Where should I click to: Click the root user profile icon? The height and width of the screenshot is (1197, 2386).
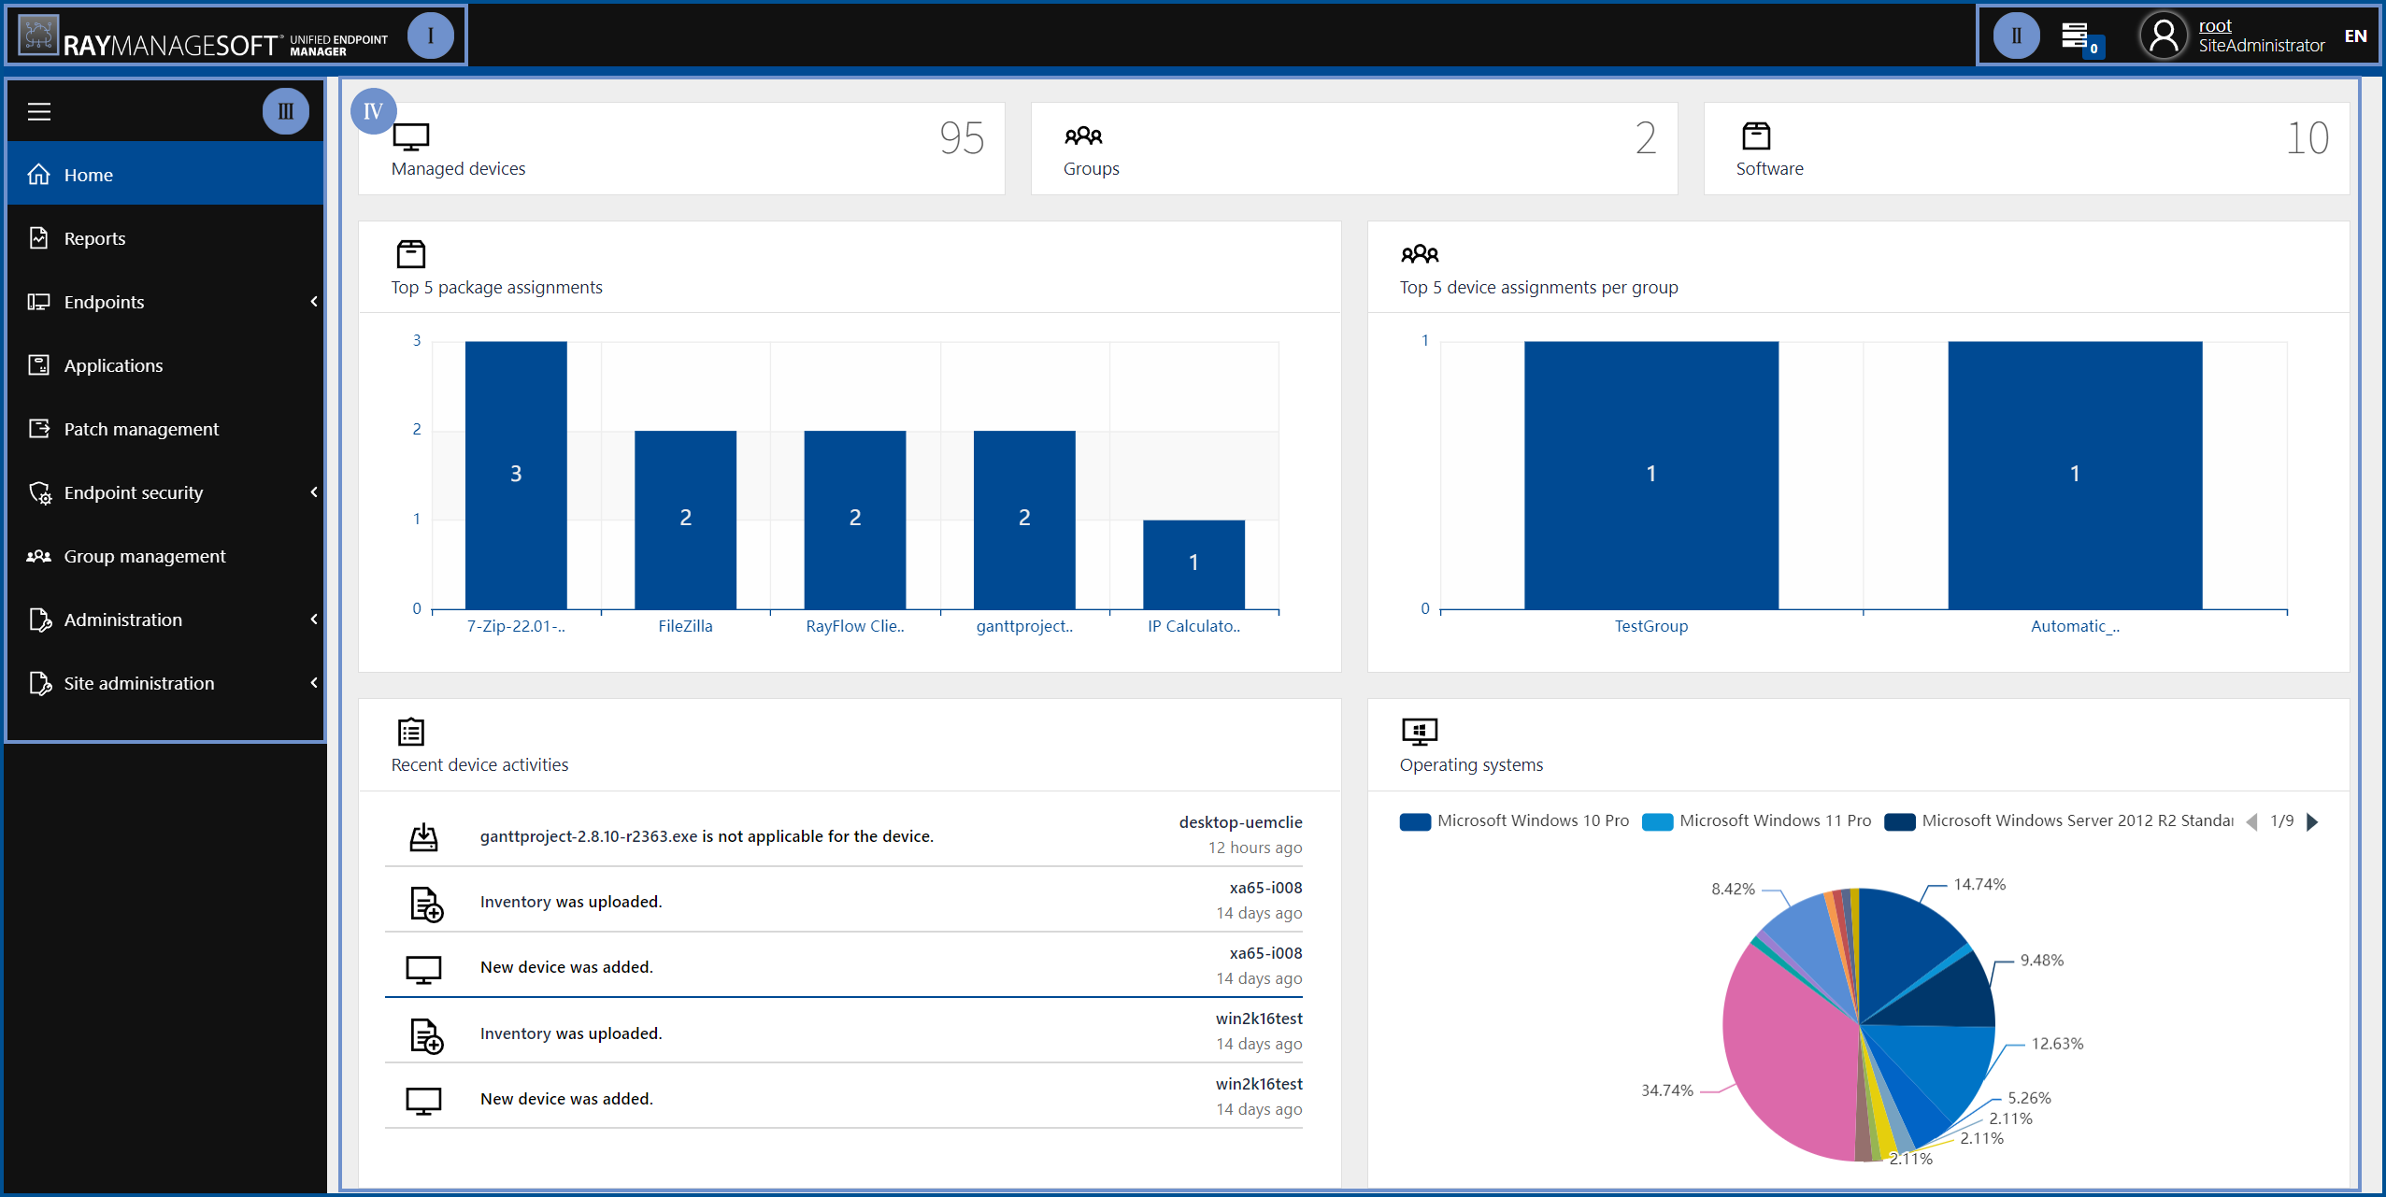pyautogui.click(x=2163, y=36)
